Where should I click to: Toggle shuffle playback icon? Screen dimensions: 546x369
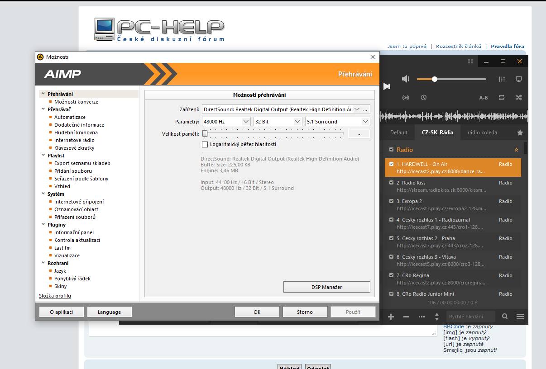point(518,97)
